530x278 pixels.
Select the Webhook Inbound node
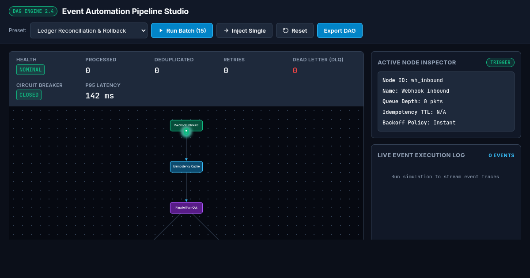pyautogui.click(x=186, y=125)
